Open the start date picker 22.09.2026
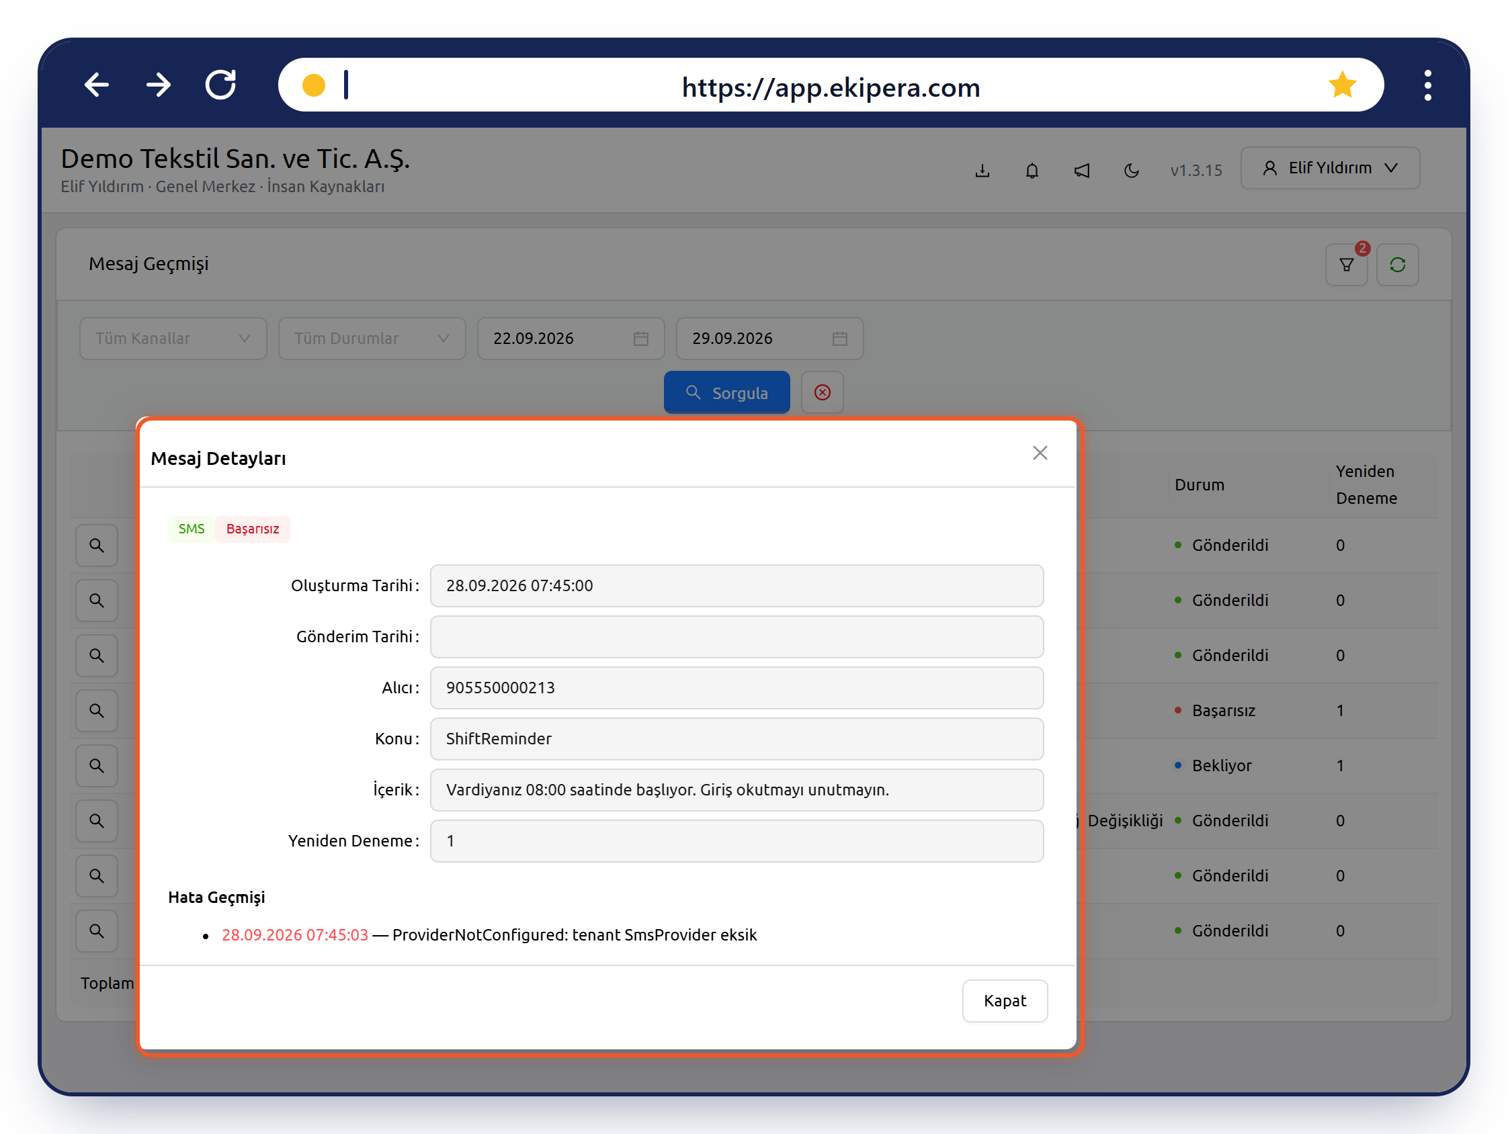1508x1134 pixels. tap(571, 338)
